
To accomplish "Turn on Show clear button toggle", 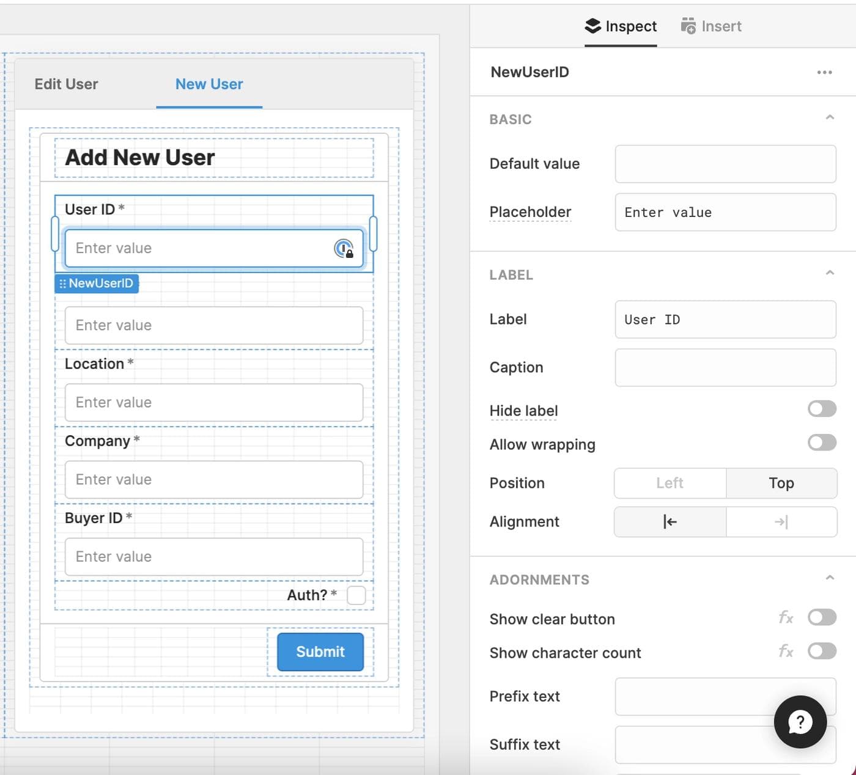I will 821,618.
